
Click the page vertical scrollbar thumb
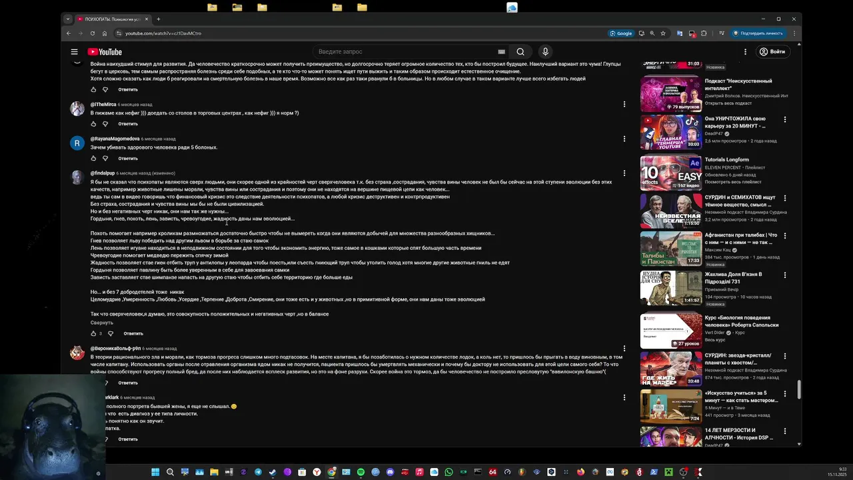pyautogui.click(x=799, y=389)
